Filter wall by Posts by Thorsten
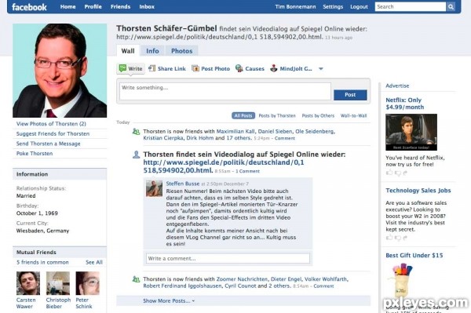This screenshot has width=471, height=313. pyautogui.click(x=277, y=115)
